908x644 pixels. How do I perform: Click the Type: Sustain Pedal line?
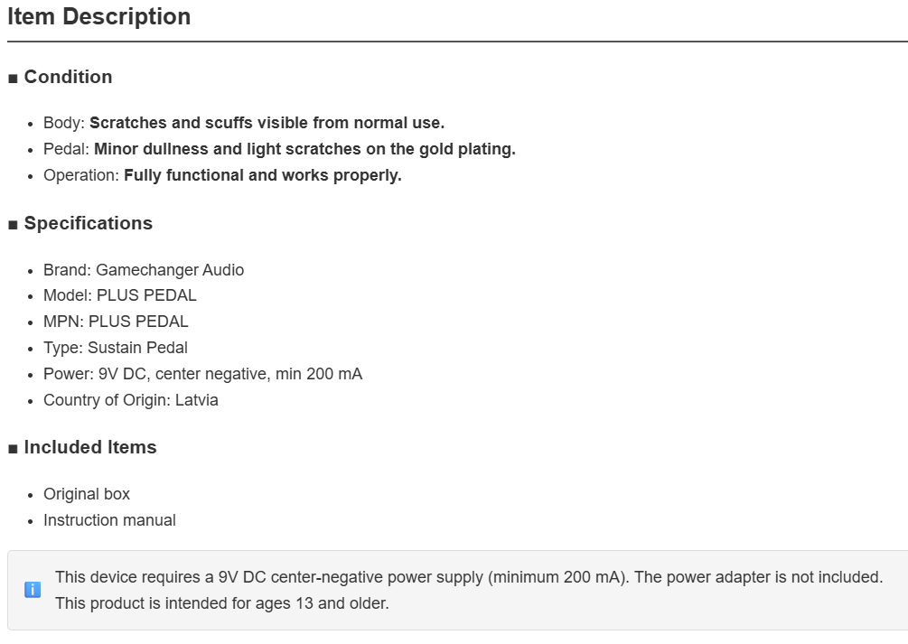116,348
